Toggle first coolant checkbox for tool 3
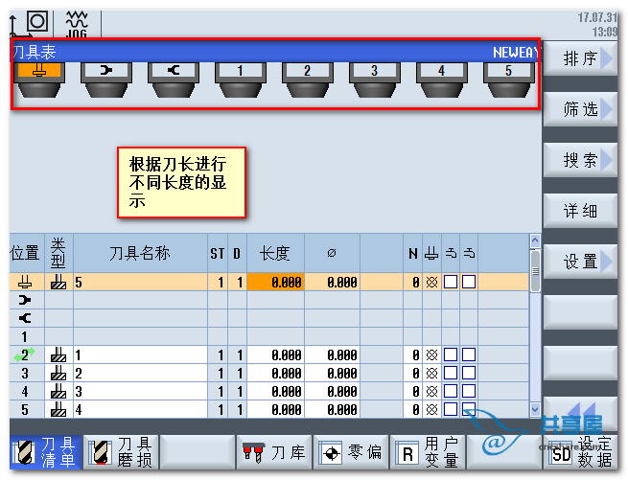The width and height of the screenshot is (628, 480). click(x=451, y=391)
